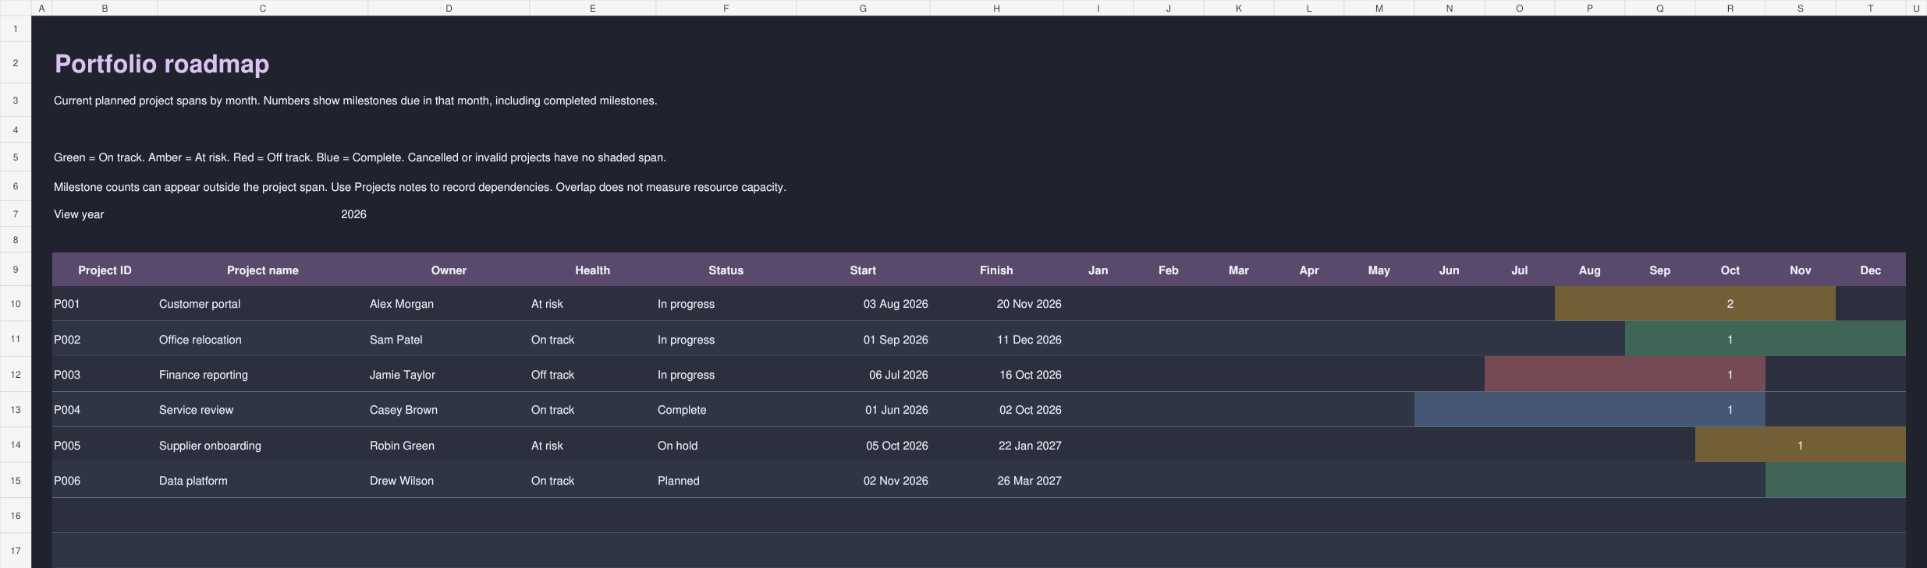Click row 10 header number
The image size is (1927, 568).
16,304
